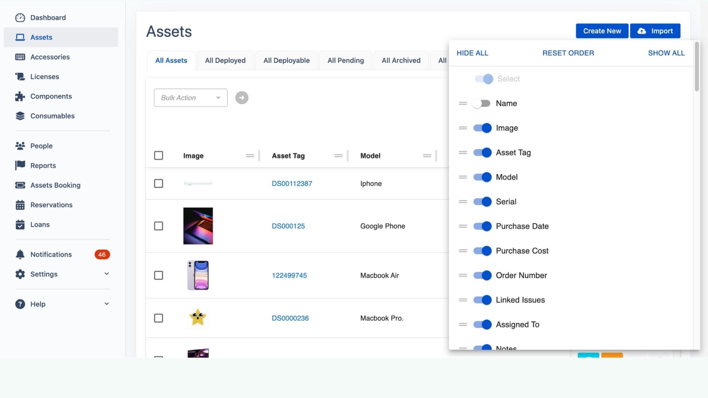Turn off the Purchase Cost column toggle
The height and width of the screenshot is (398, 708).
[x=482, y=251]
